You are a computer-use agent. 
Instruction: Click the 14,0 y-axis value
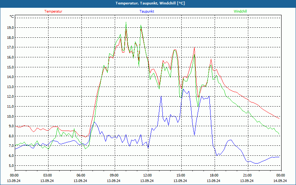click(11, 77)
